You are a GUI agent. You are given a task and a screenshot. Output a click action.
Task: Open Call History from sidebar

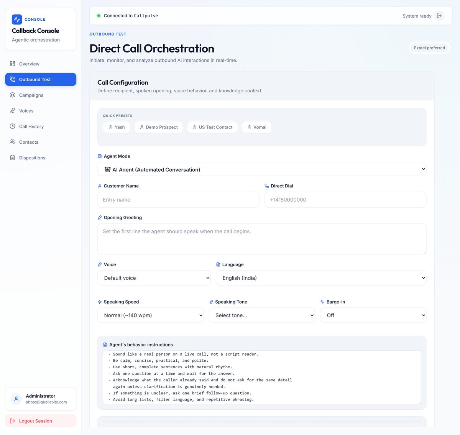point(41,126)
